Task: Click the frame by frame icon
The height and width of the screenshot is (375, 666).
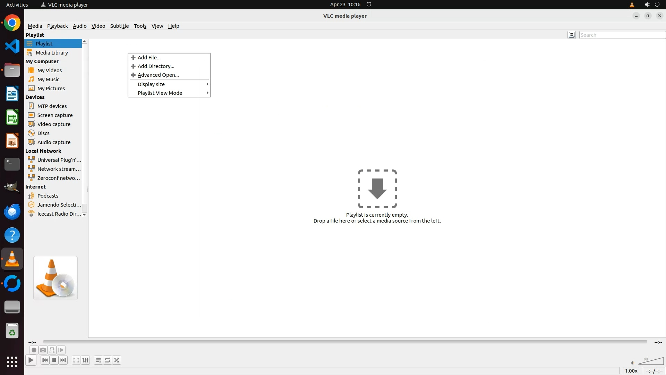Action: 61,350
